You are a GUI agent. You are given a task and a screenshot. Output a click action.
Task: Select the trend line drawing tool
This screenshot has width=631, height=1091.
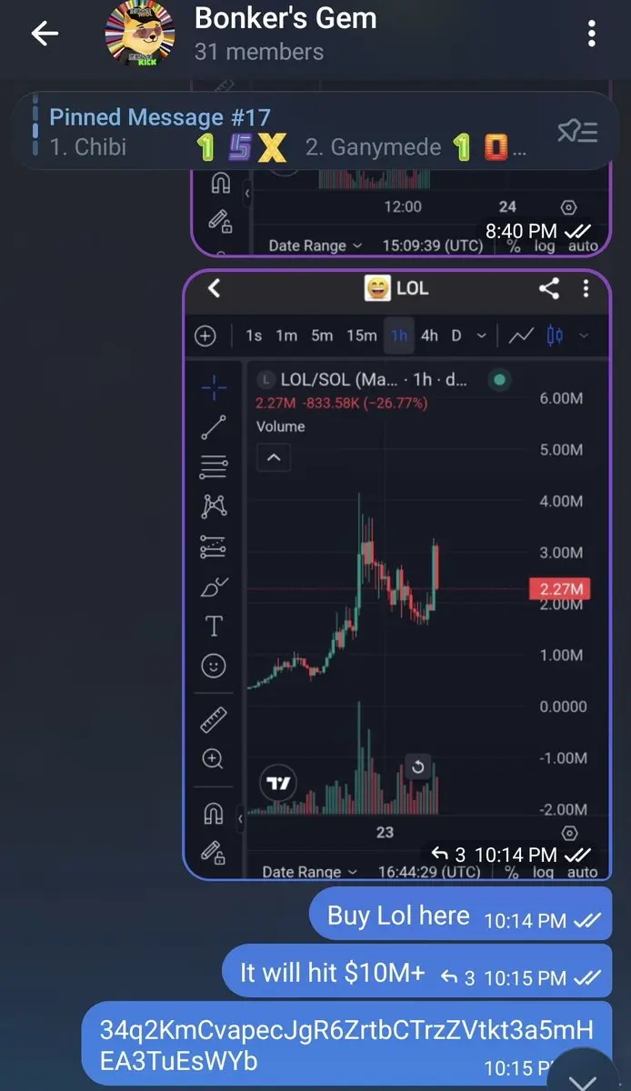tap(214, 427)
